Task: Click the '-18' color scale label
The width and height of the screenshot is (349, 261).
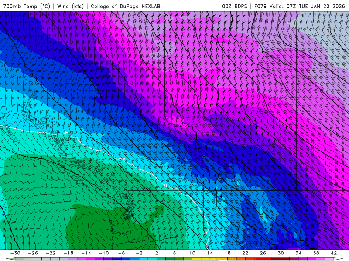Action: (68, 253)
